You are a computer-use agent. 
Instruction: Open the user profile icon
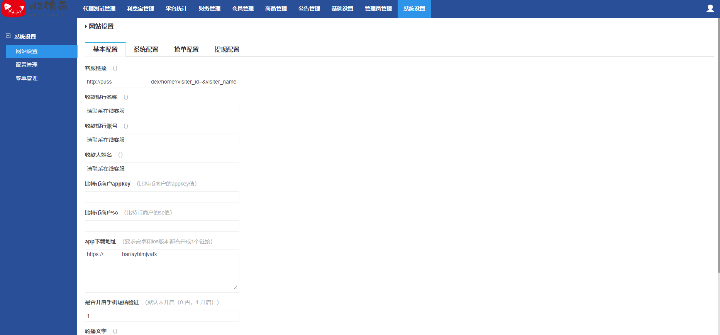point(710,8)
